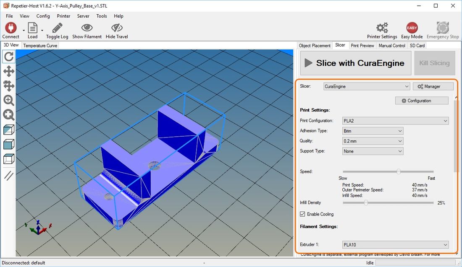The image size is (462, 267).
Task: Expand the Load dropdown arrow
Action: [42, 30]
